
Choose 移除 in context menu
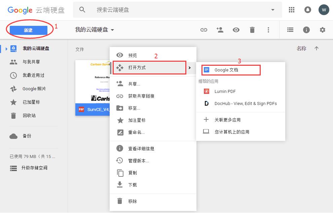pos(153,201)
